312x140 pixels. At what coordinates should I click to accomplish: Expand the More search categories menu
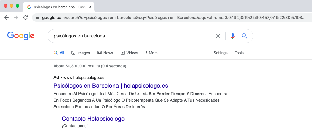click(151, 53)
